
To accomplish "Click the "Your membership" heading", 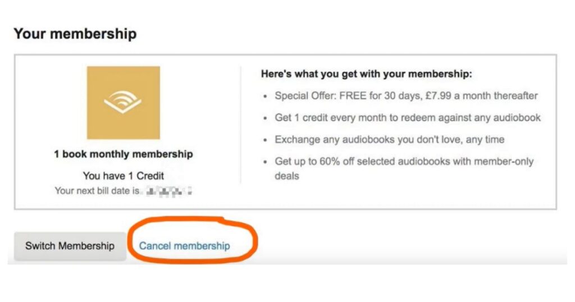I will (x=75, y=34).
